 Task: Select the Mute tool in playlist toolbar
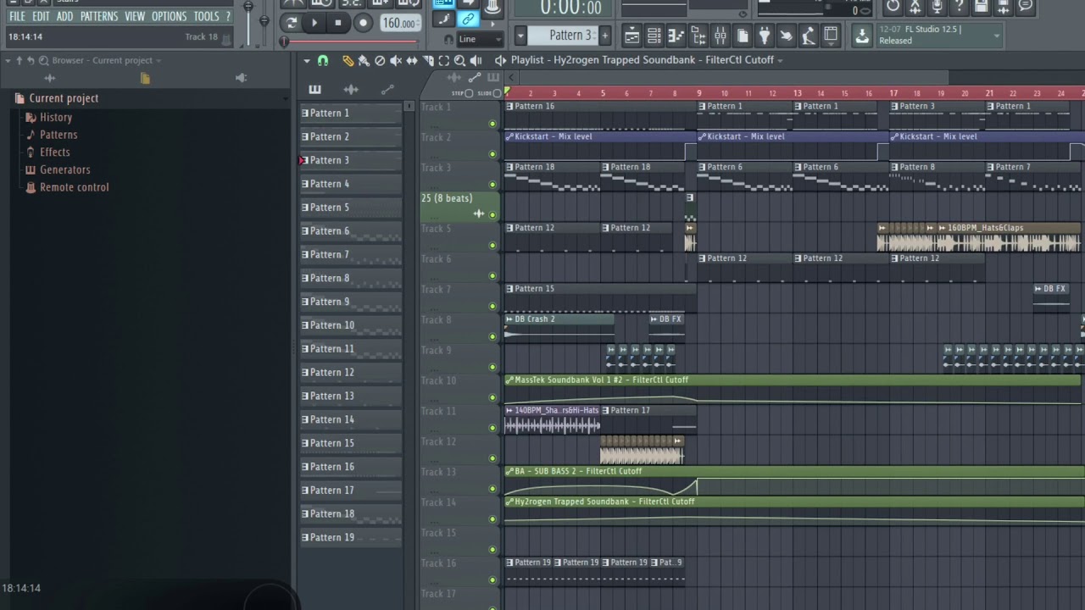tap(396, 61)
